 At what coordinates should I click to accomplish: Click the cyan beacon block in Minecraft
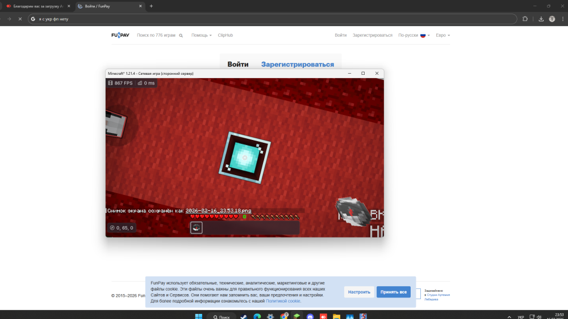[x=244, y=158]
